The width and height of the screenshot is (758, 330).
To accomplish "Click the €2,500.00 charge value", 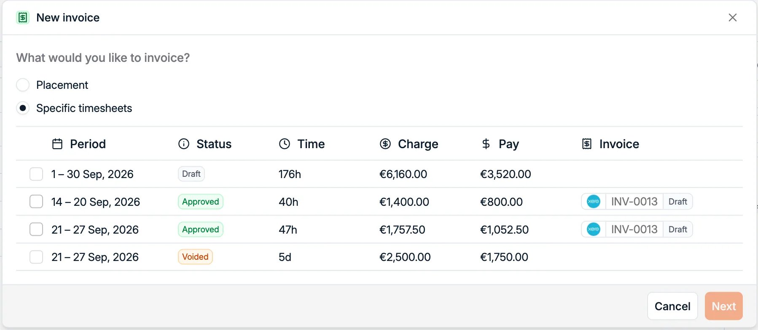I will pos(405,257).
